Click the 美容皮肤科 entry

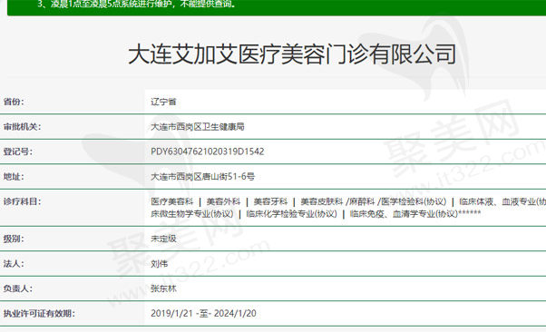point(322,201)
